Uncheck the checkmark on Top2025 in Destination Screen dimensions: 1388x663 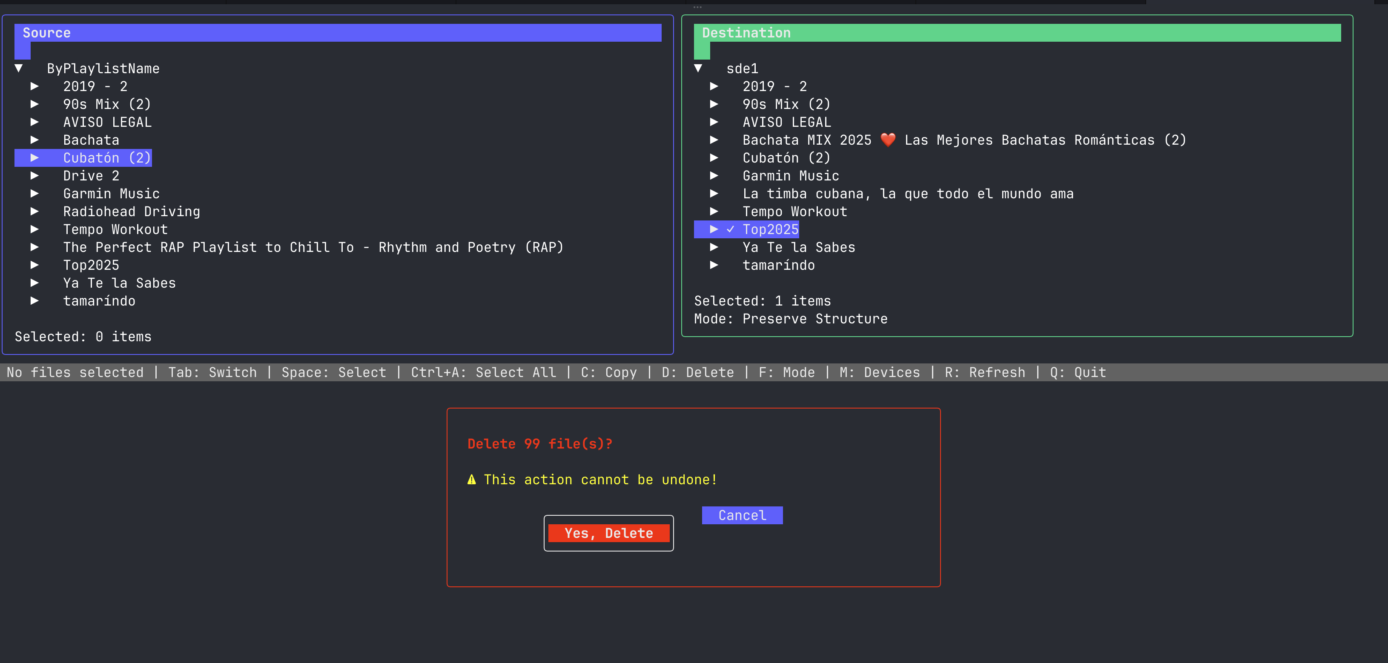[x=730, y=229]
